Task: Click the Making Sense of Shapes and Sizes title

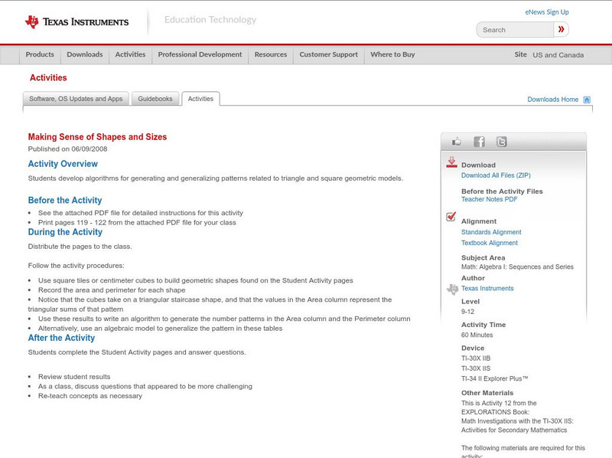Action: pyautogui.click(x=97, y=137)
